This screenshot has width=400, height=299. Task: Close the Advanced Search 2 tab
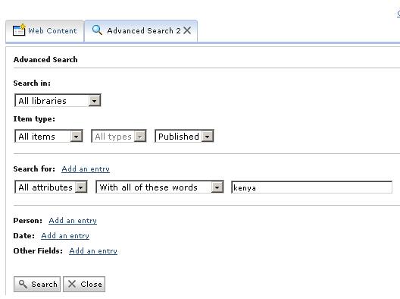187,30
